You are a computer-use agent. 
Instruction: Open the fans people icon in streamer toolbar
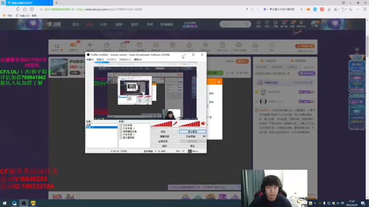[255, 45]
